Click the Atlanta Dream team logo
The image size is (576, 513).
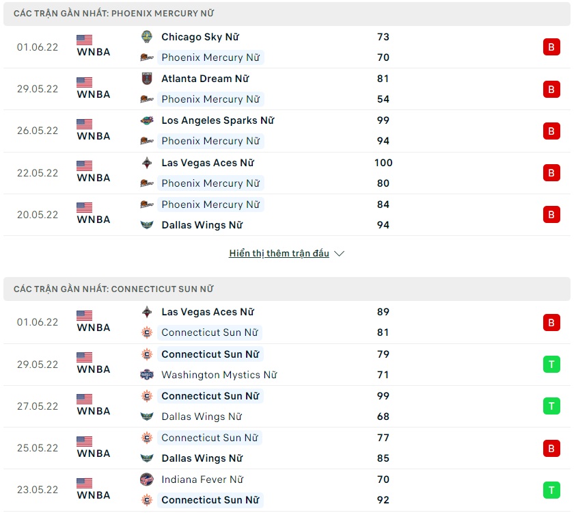pos(147,79)
